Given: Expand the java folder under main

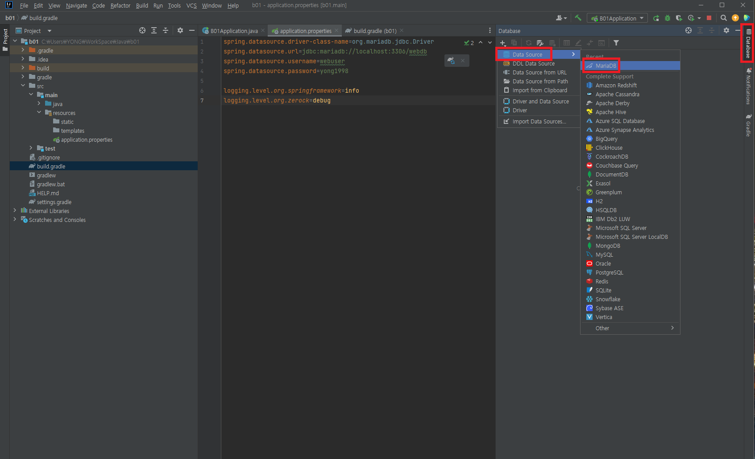Looking at the screenshot, I should 39,104.
